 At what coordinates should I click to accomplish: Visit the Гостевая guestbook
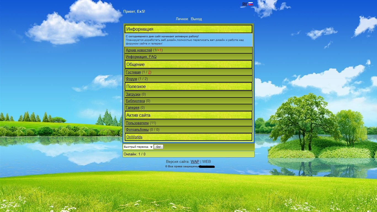(x=133, y=72)
